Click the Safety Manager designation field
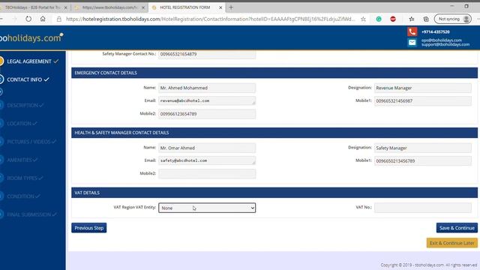This screenshot has width=480, height=270. pyautogui.click(x=423, y=148)
